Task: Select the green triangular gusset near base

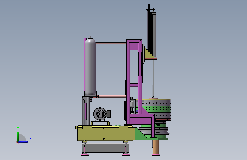Action: point(141,134)
